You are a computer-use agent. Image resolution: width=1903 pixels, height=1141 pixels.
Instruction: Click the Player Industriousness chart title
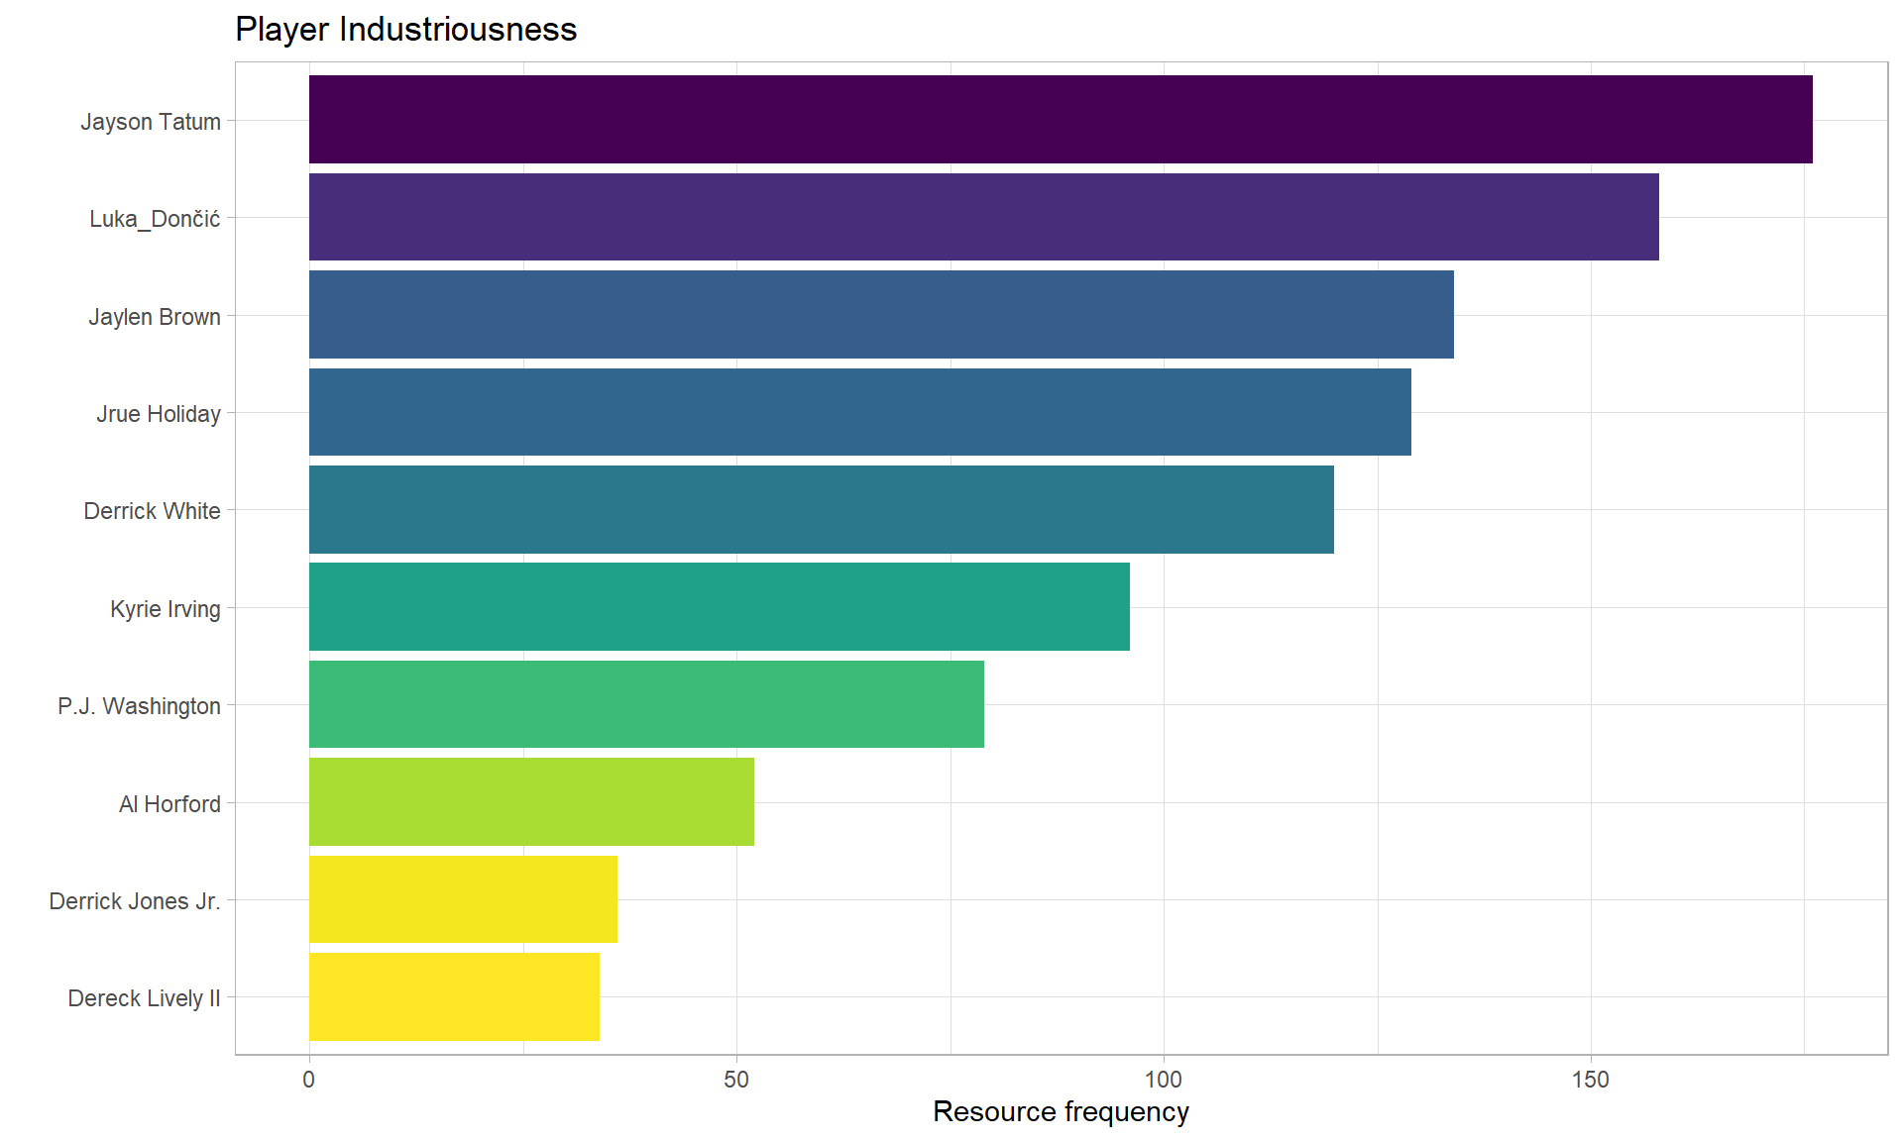tap(405, 29)
